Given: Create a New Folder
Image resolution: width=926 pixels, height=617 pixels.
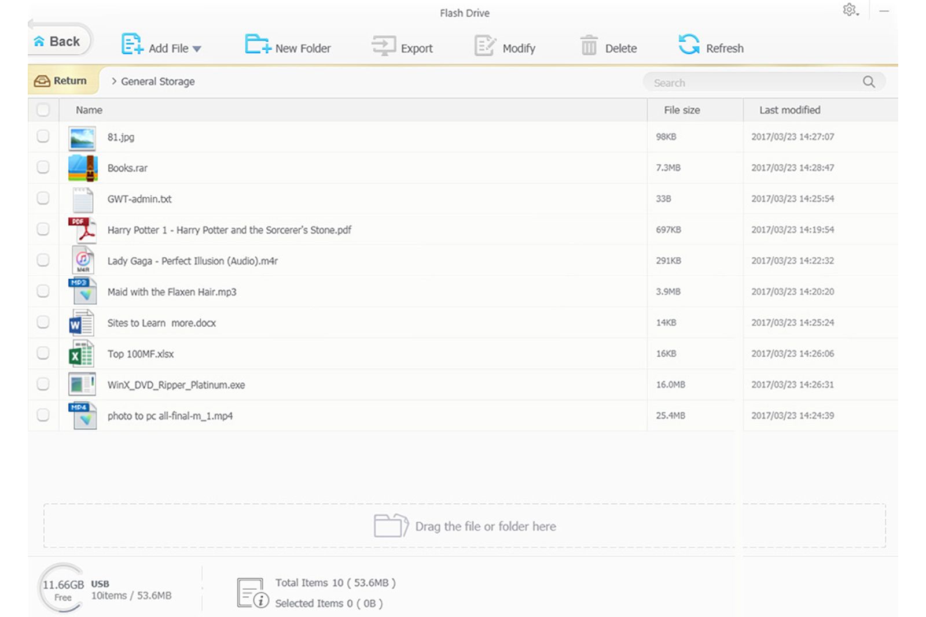Looking at the screenshot, I should (x=288, y=47).
